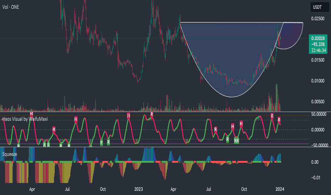Click the 0.01000 price axis label
Screen dimensions: 331x195
click(318, 81)
